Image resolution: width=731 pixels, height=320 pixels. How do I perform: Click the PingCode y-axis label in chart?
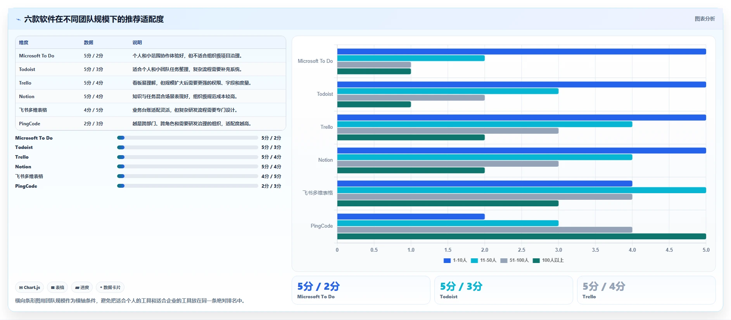[321, 226]
